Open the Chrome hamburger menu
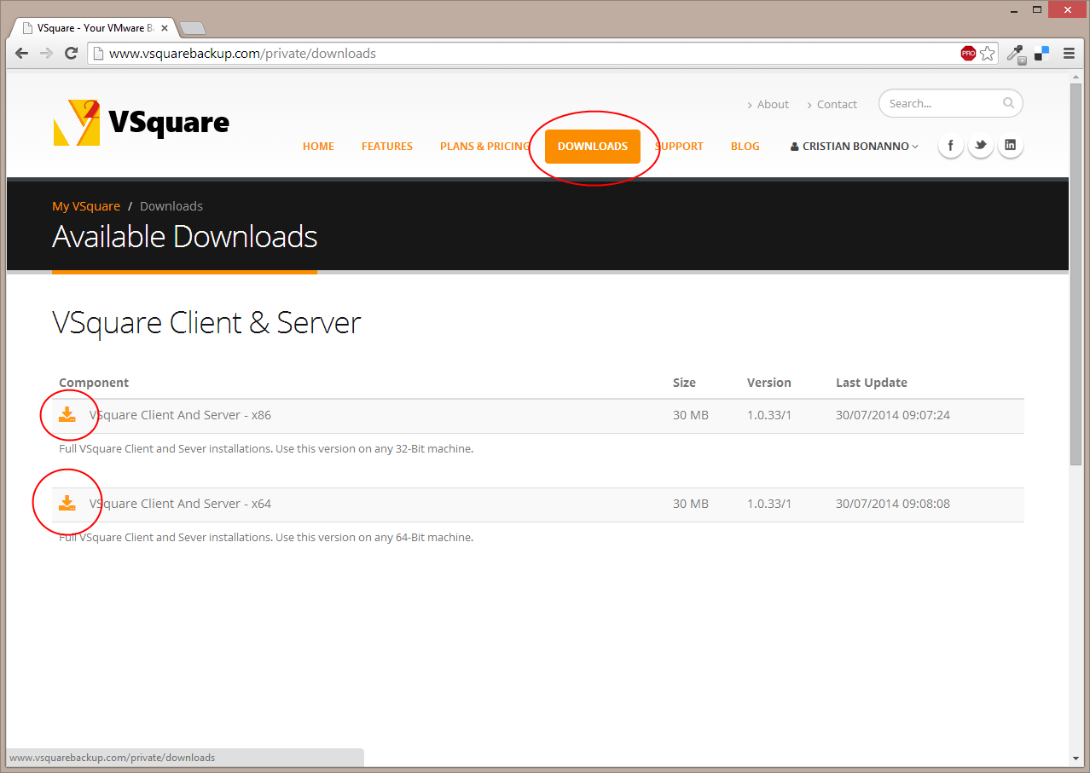 point(1069,53)
